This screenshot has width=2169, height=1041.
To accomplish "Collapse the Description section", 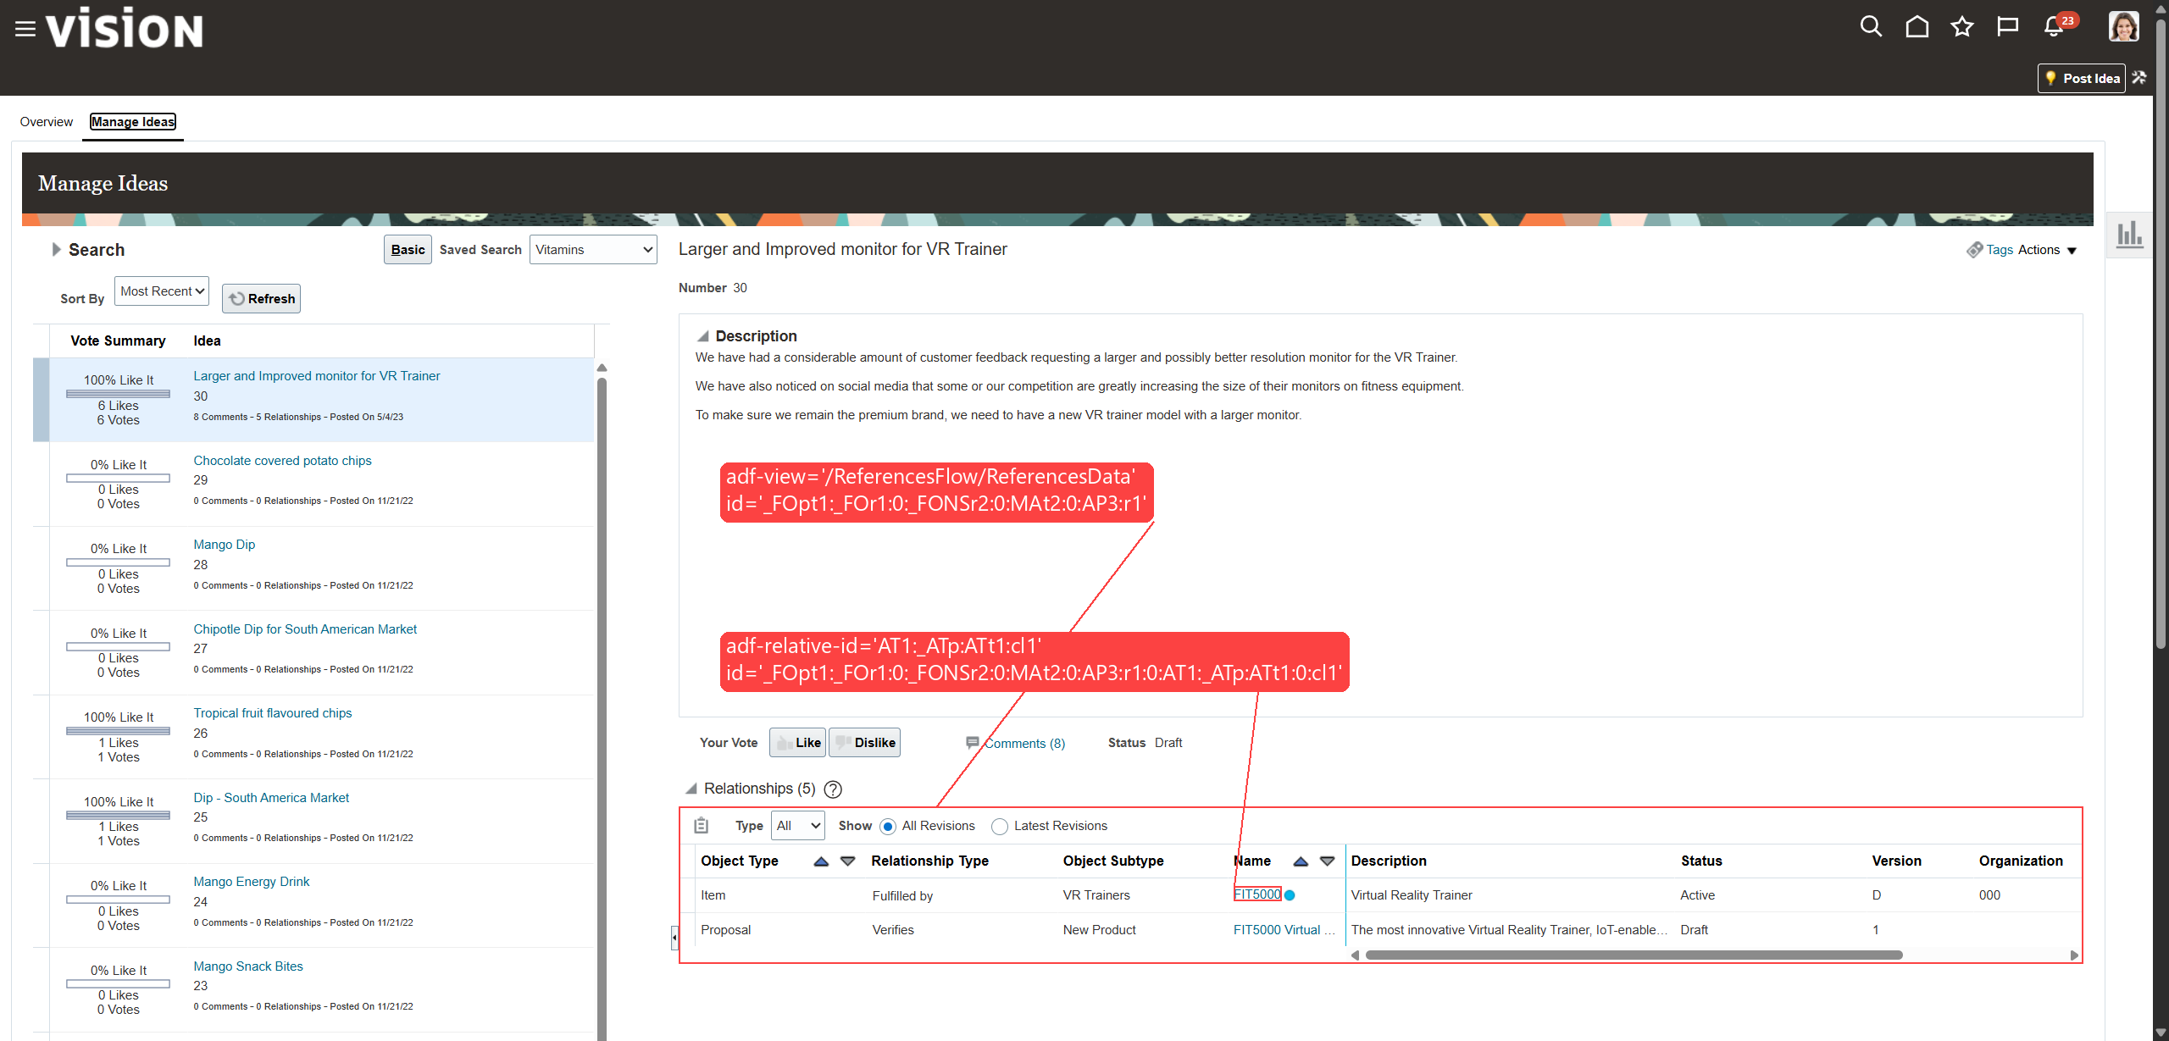I will coord(702,336).
